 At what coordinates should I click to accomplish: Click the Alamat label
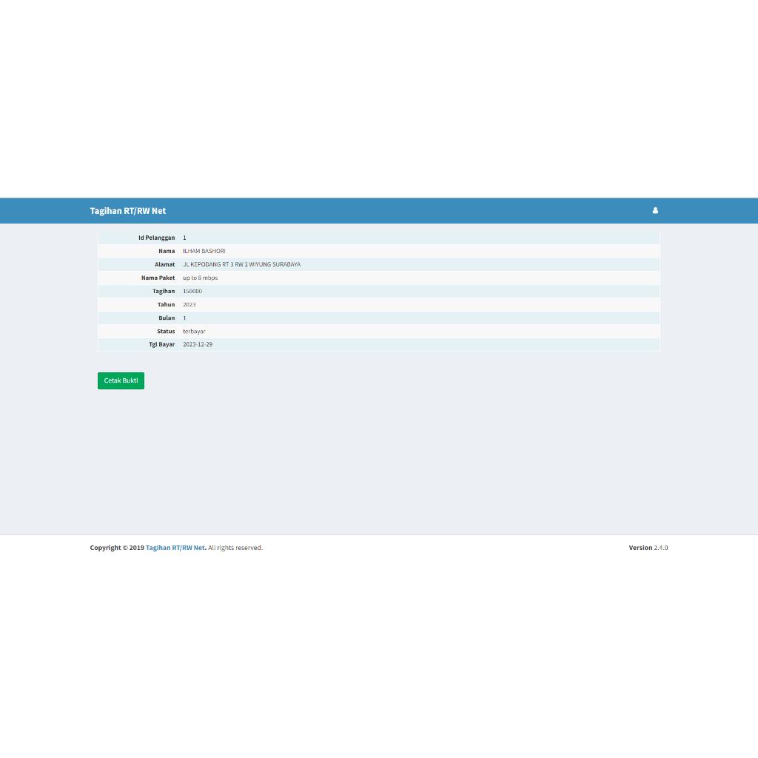pyautogui.click(x=165, y=264)
